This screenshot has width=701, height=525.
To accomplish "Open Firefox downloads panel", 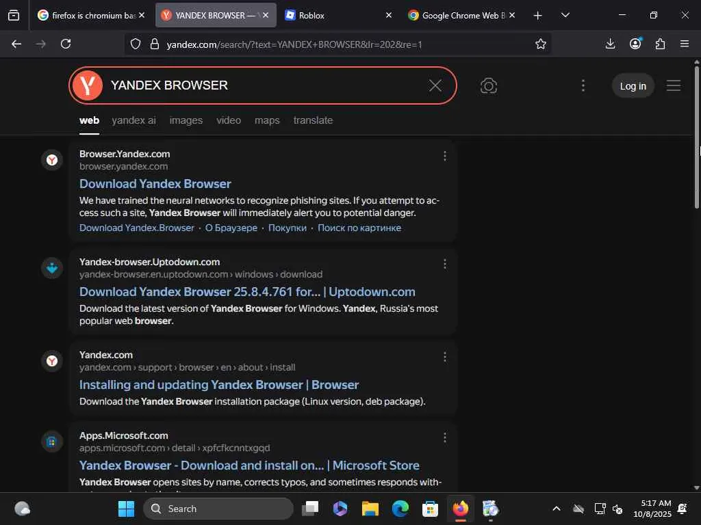I will coord(610,44).
